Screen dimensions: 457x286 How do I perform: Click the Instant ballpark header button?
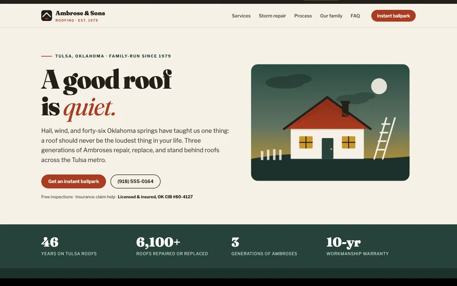click(x=393, y=16)
